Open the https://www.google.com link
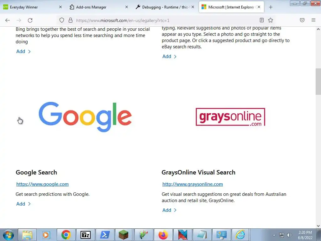The width and height of the screenshot is (321, 241). (42, 184)
